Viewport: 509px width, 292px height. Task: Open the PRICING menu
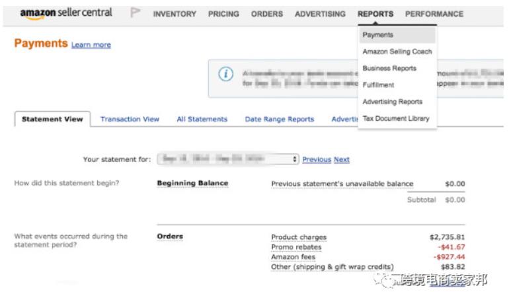point(223,14)
